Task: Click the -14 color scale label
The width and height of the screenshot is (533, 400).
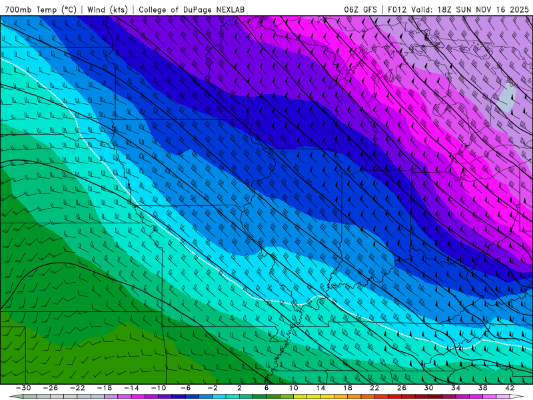Action: click(x=131, y=388)
